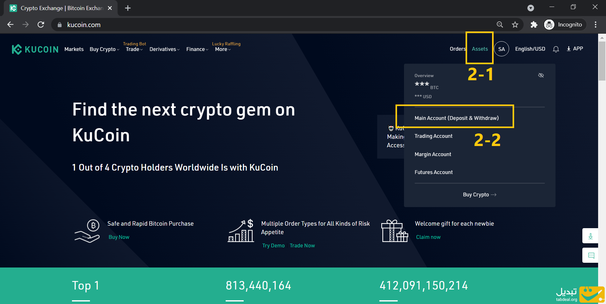This screenshot has width=606, height=304.
Task: Open the notifications bell
Action: tap(556, 49)
